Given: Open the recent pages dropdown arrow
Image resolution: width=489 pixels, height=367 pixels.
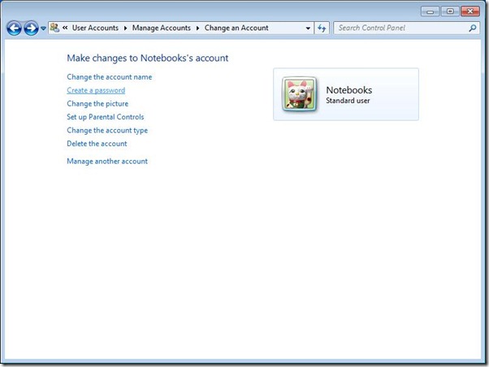Looking at the screenshot, I should 43,28.
